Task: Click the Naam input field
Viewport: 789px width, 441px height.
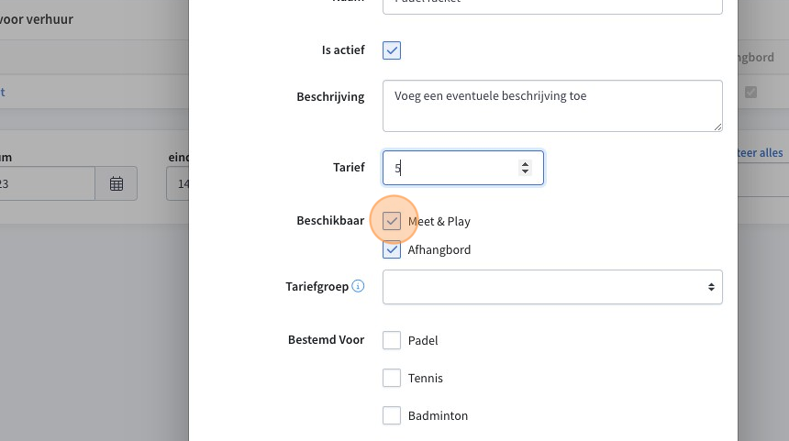Action: [x=552, y=5]
